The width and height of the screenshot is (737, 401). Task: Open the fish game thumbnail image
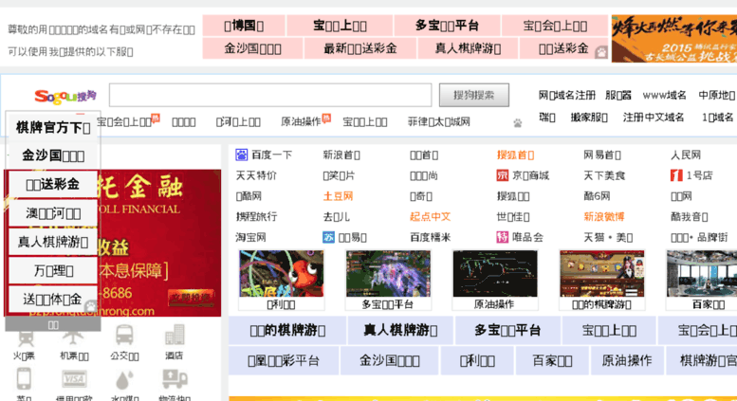281,273
